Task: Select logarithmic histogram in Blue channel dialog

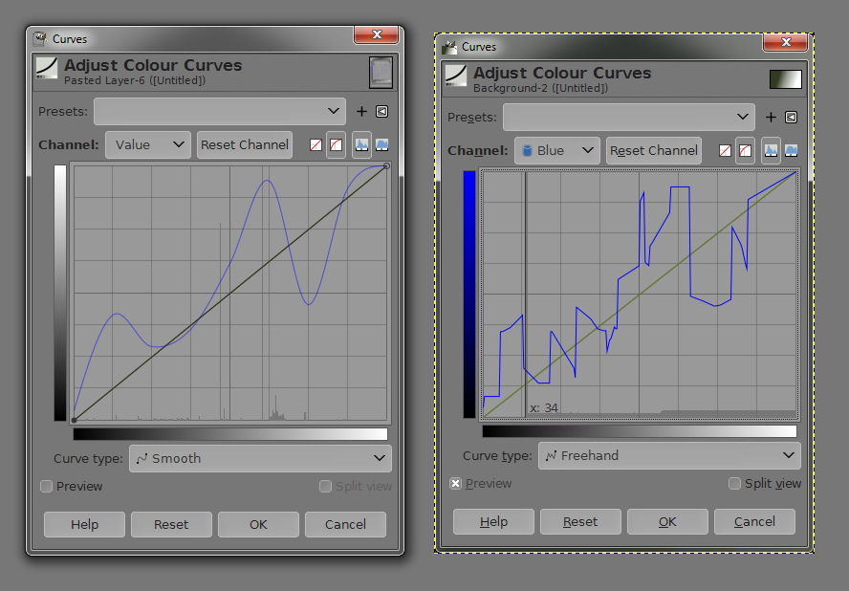Action: click(791, 150)
